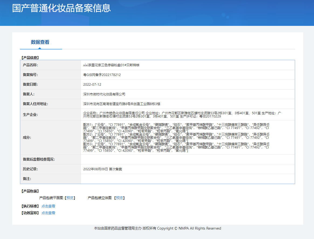314x239 pixels.
Task: Click the 功效宣称 label
Action: click(x=30, y=213)
